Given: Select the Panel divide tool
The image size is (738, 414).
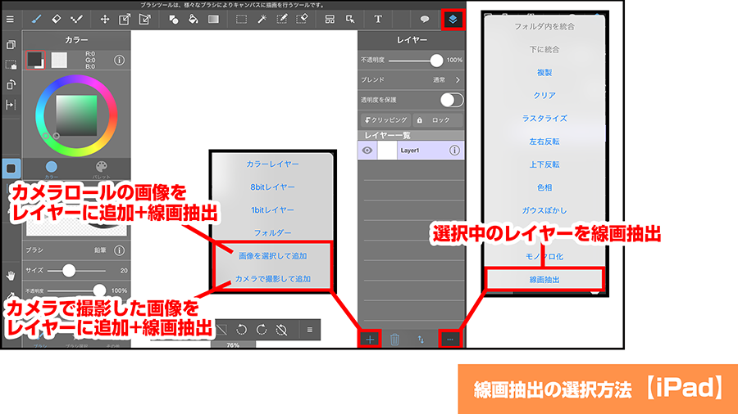Looking at the screenshot, I should (x=330, y=20).
